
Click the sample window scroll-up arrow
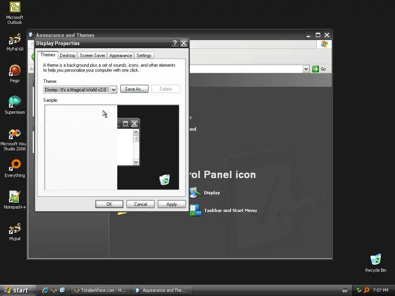coord(136,132)
